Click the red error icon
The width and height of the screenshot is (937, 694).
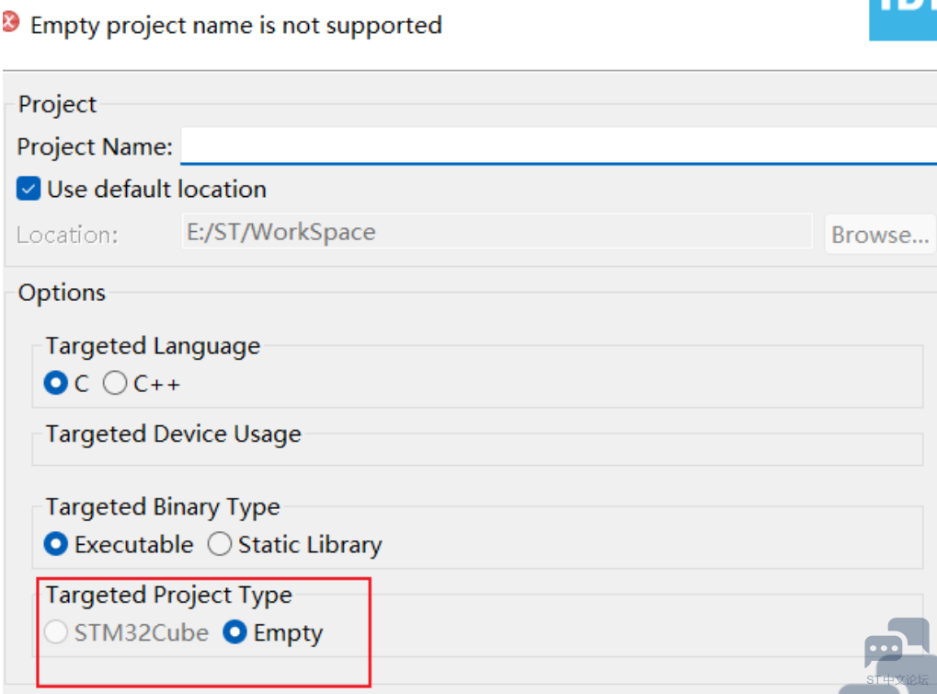(10, 22)
